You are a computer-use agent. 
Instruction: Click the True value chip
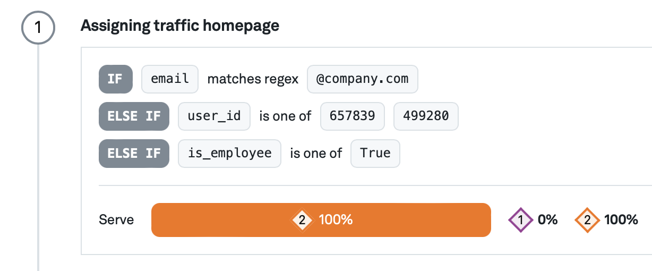(375, 154)
